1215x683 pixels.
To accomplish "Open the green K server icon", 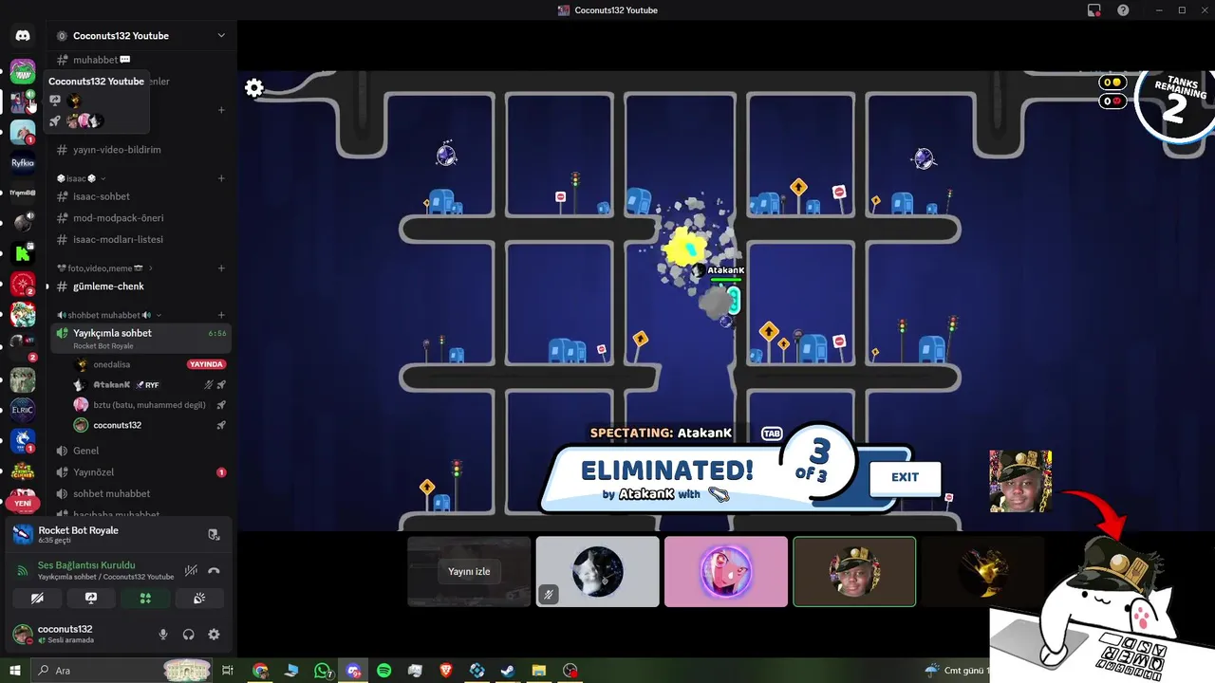I will (23, 253).
